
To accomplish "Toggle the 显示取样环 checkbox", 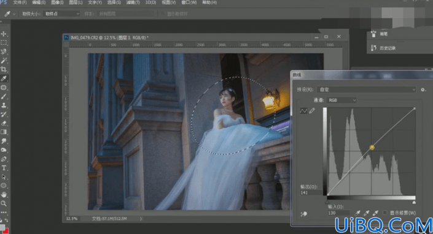I will [x=163, y=13].
